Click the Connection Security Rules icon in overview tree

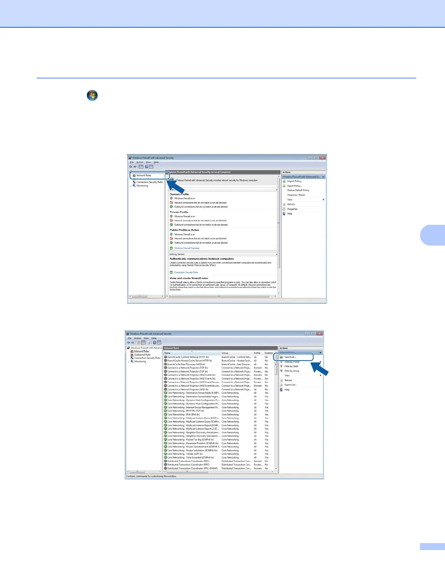coord(134,182)
